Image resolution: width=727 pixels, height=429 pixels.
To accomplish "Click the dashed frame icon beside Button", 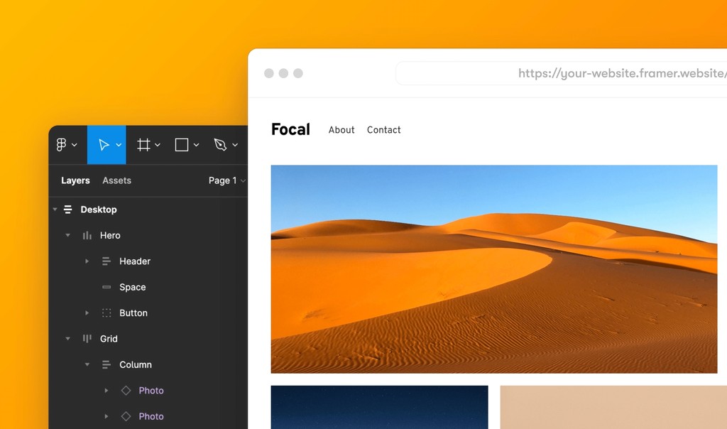I will pos(106,313).
